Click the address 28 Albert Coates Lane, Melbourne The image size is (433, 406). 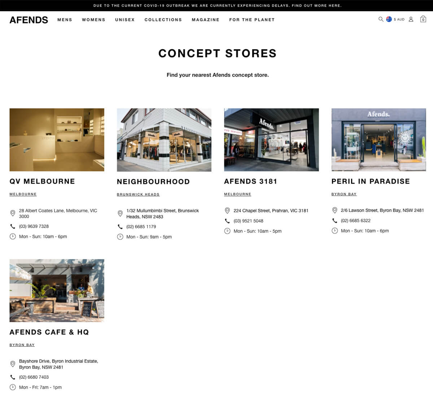tap(58, 213)
